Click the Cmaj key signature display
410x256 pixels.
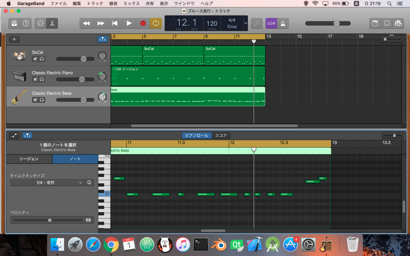[232, 26]
